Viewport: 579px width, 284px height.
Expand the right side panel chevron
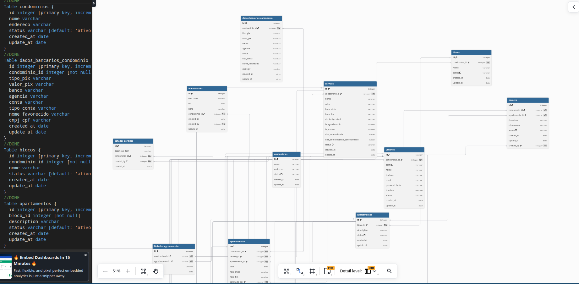click(574, 7)
